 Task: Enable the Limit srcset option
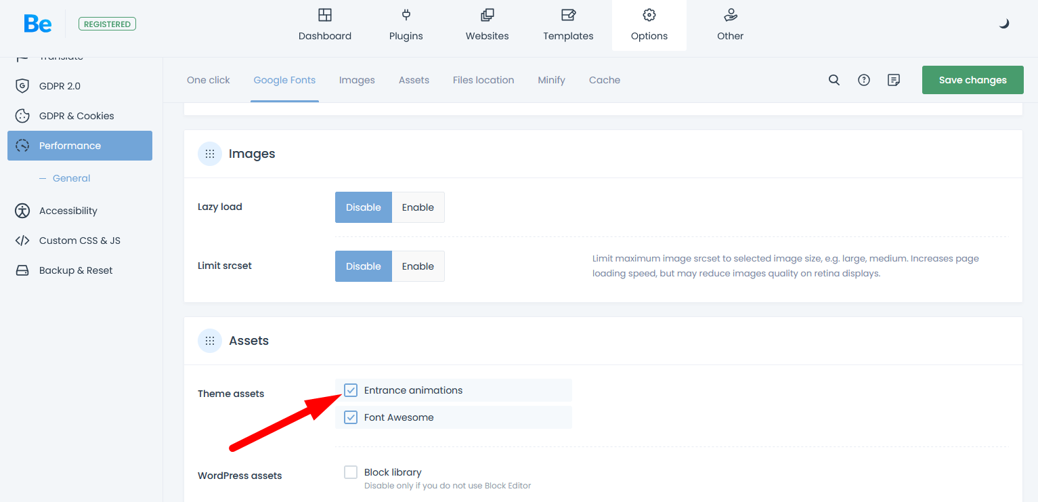click(418, 266)
